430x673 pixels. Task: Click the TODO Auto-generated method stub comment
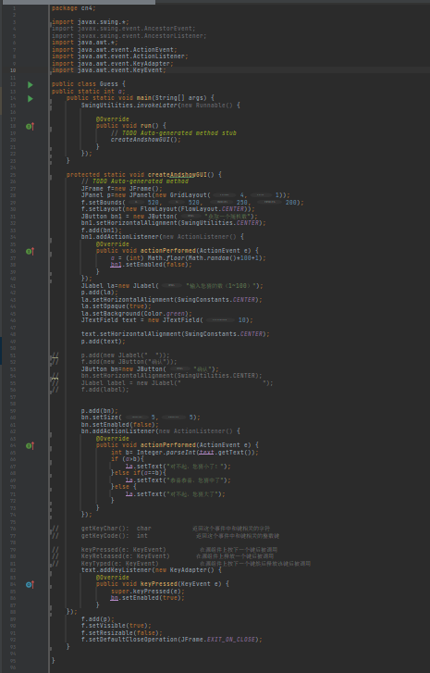pyautogui.click(x=179, y=133)
